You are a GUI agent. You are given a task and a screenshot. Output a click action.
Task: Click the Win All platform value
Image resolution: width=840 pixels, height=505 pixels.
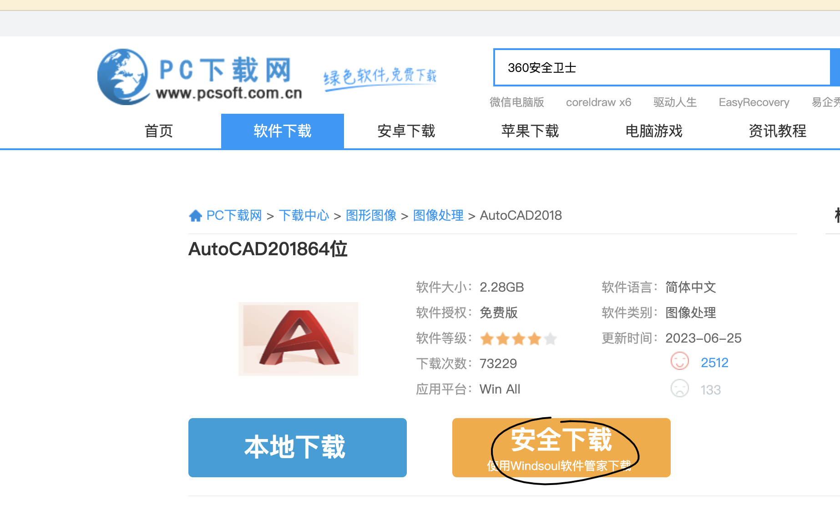500,389
